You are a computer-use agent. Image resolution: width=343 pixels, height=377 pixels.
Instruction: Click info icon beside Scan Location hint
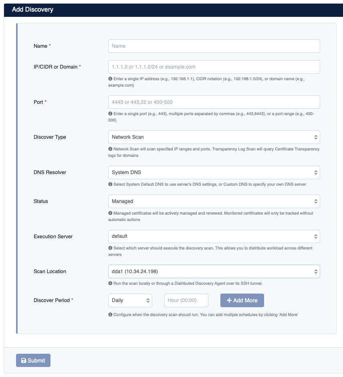pos(110,283)
